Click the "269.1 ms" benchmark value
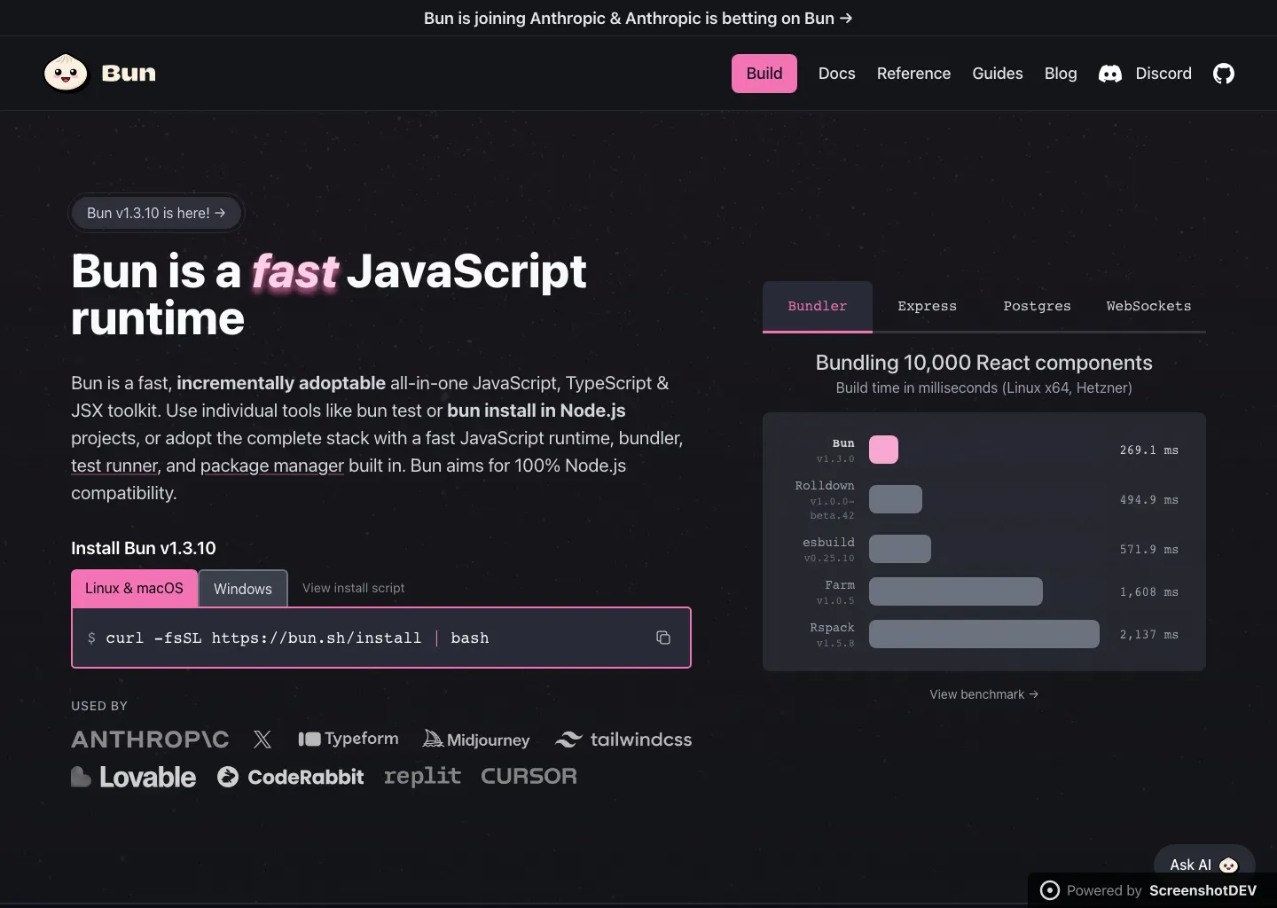 pyautogui.click(x=1149, y=450)
